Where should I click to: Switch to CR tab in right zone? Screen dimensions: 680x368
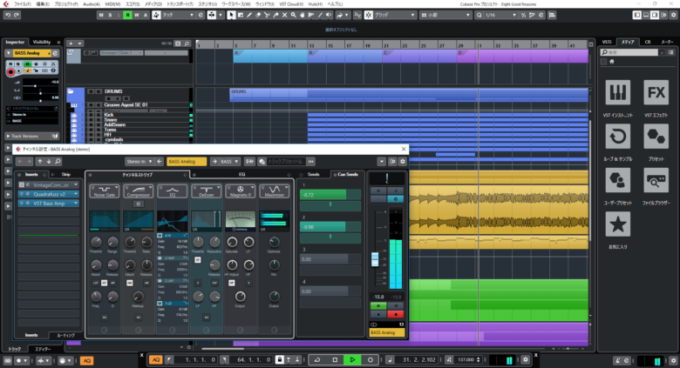tap(648, 42)
